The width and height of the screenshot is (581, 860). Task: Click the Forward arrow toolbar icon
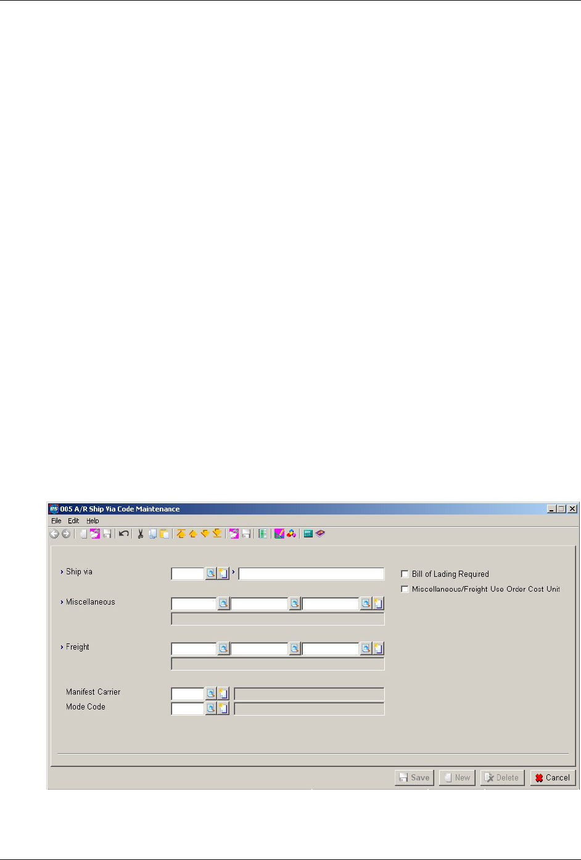click(x=65, y=534)
